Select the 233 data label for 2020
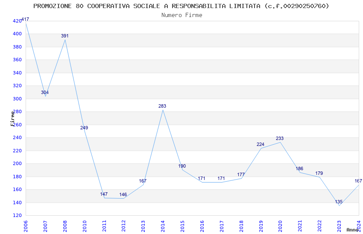 point(280,138)
